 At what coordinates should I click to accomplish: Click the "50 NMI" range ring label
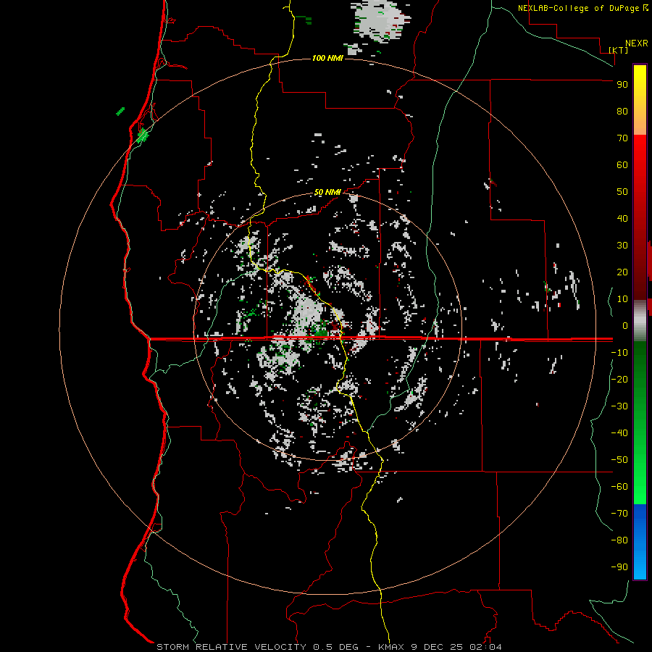coord(327,192)
